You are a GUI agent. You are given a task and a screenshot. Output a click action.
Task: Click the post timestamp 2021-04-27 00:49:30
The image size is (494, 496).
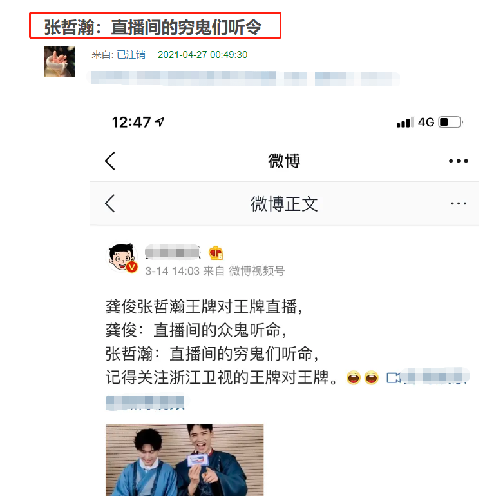(x=202, y=55)
